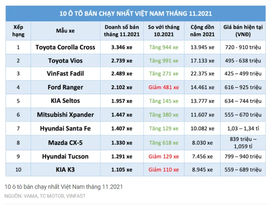Click the Mitsubishi Xpander cell
This screenshot has height=209, width=272.
pyautogui.click(x=65, y=114)
